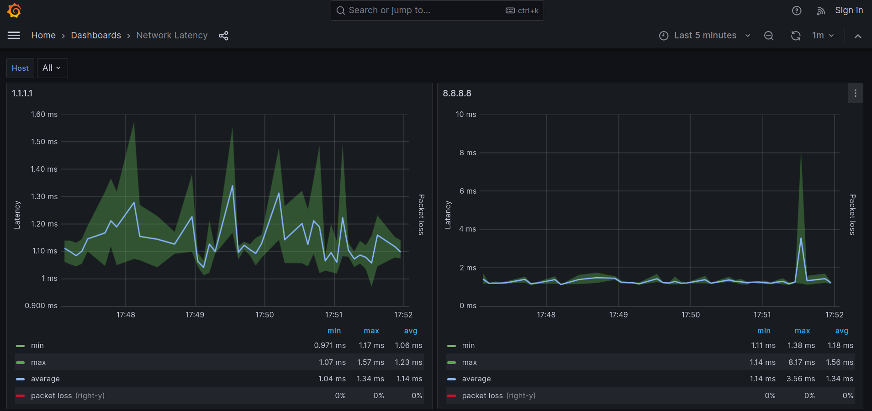Refresh the dashboard
Screen dimensions: 872x411
click(795, 36)
